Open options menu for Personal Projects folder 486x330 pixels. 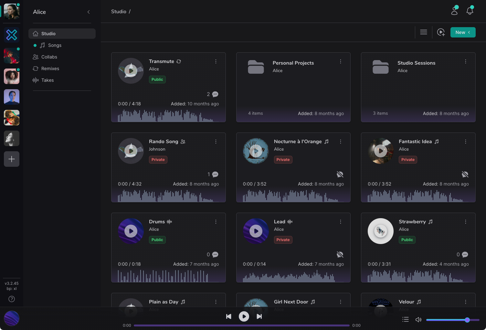coord(341,61)
